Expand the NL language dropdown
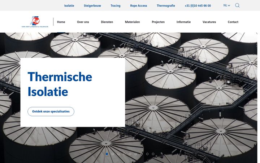 (x=227, y=5)
